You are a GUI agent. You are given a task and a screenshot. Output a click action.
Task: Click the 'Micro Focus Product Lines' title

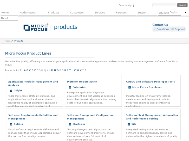click(28, 53)
